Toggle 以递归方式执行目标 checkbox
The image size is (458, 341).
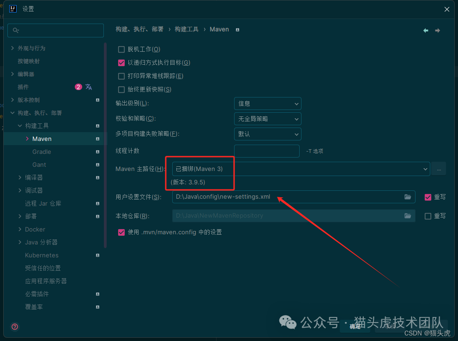tap(121, 62)
